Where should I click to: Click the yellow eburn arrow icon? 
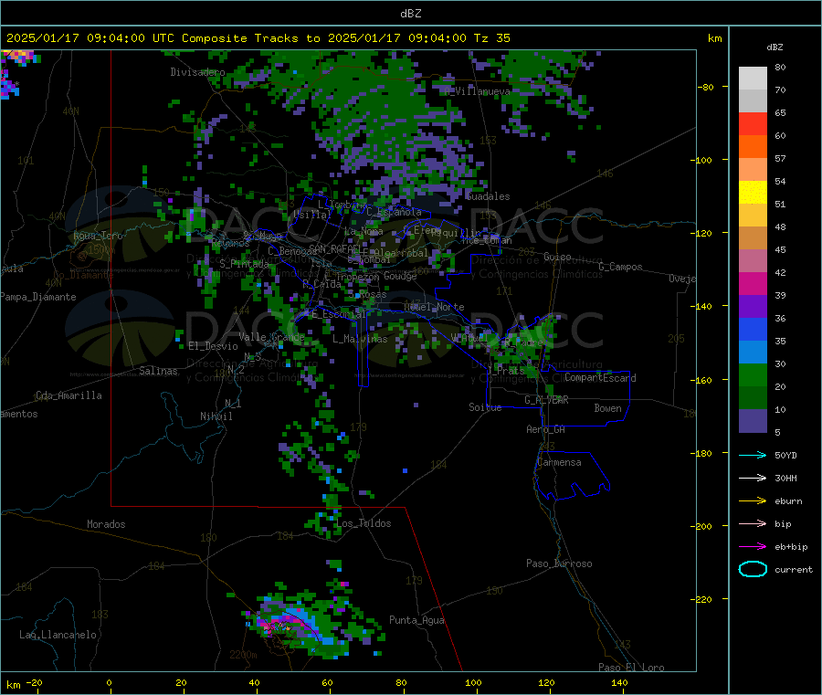coord(753,501)
